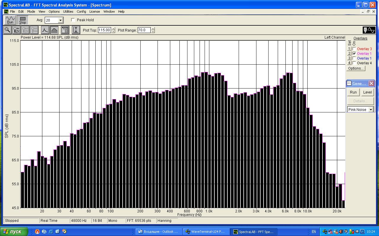Switch to line plot display icon
The width and height of the screenshot is (379, 236).
coord(45,30)
